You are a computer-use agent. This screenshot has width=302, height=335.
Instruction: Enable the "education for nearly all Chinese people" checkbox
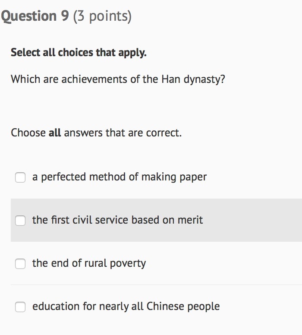click(20, 307)
